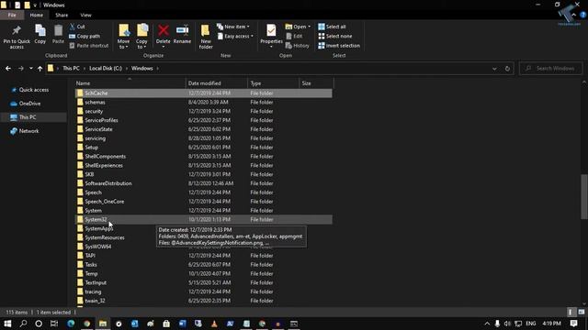This screenshot has height=330, width=588.
Task: Open the Windows Start menu
Action: point(7,324)
